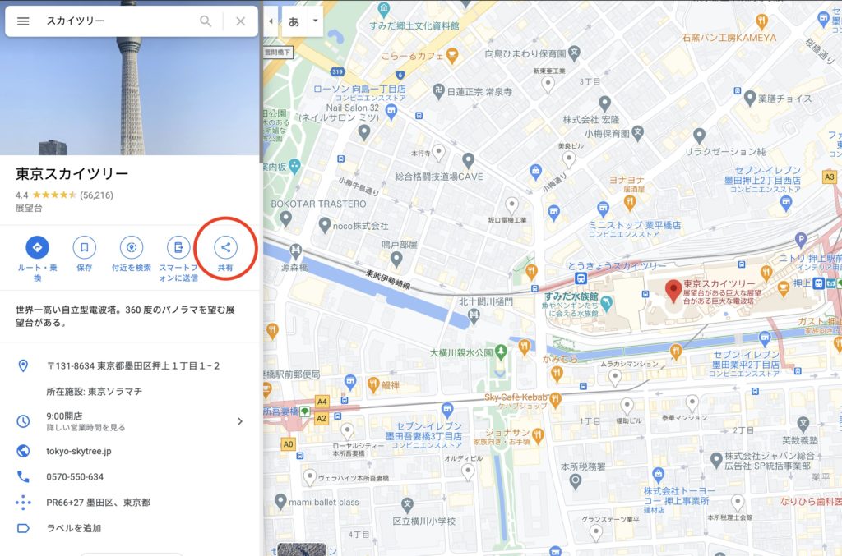
Task: Open the あ input mode dropdown arrow
Action: pos(315,21)
